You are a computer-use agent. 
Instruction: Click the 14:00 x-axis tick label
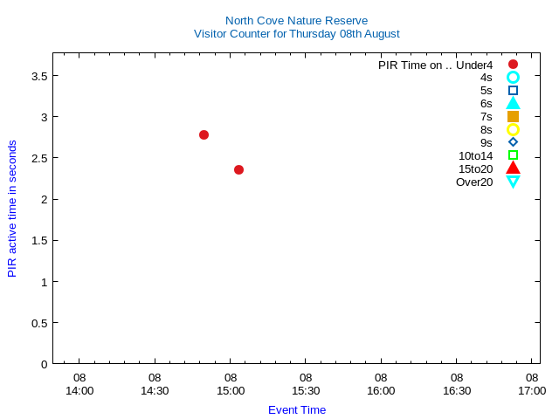[79, 391]
